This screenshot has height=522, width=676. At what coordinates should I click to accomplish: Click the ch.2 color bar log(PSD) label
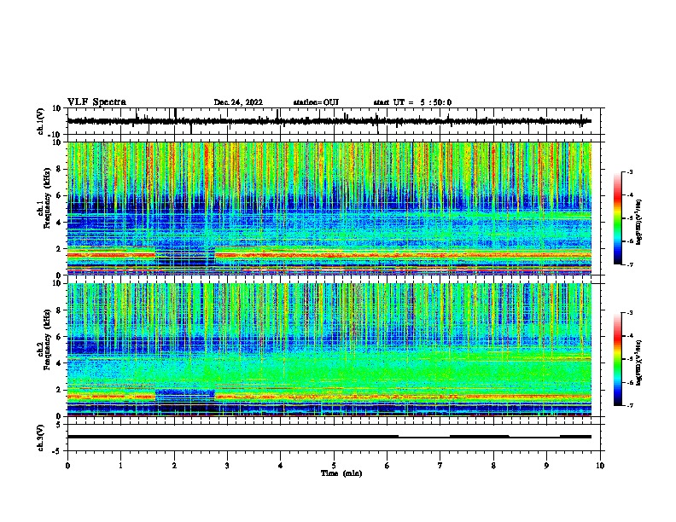click(x=639, y=362)
